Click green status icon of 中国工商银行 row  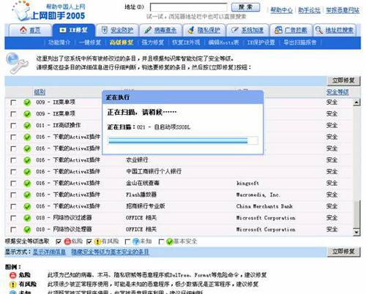coord(27,172)
